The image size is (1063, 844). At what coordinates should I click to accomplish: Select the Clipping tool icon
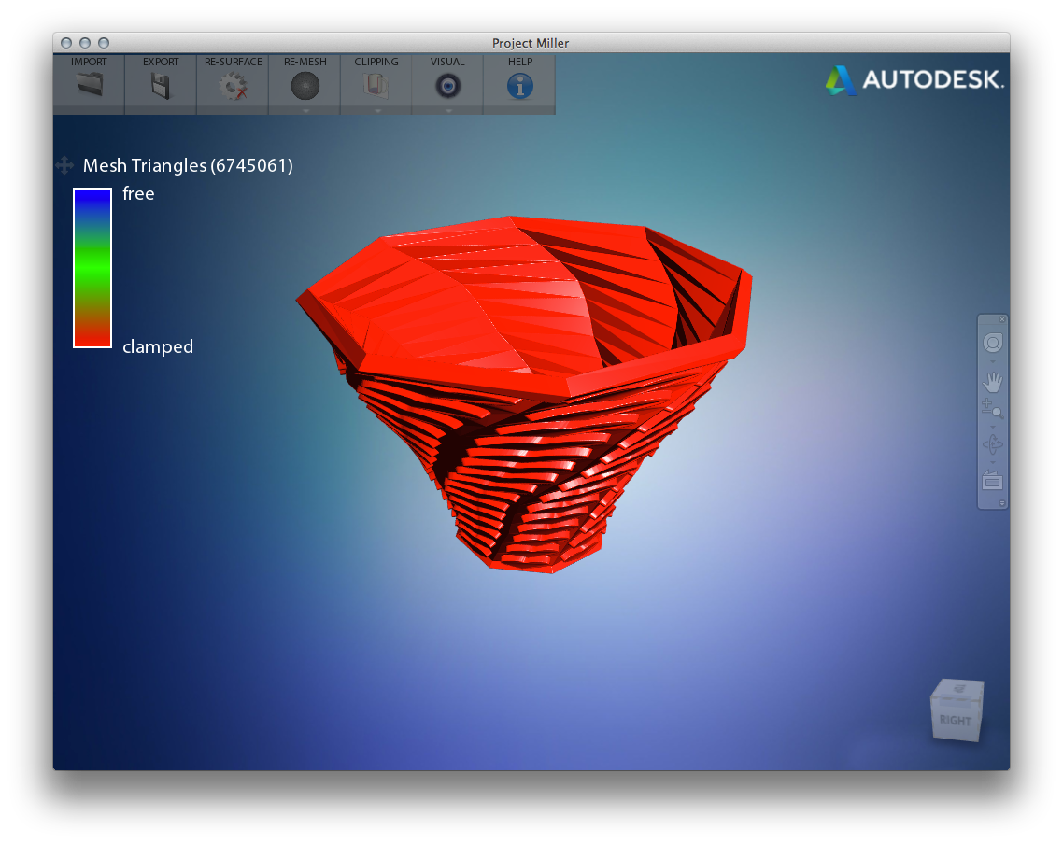click(376, 86)
